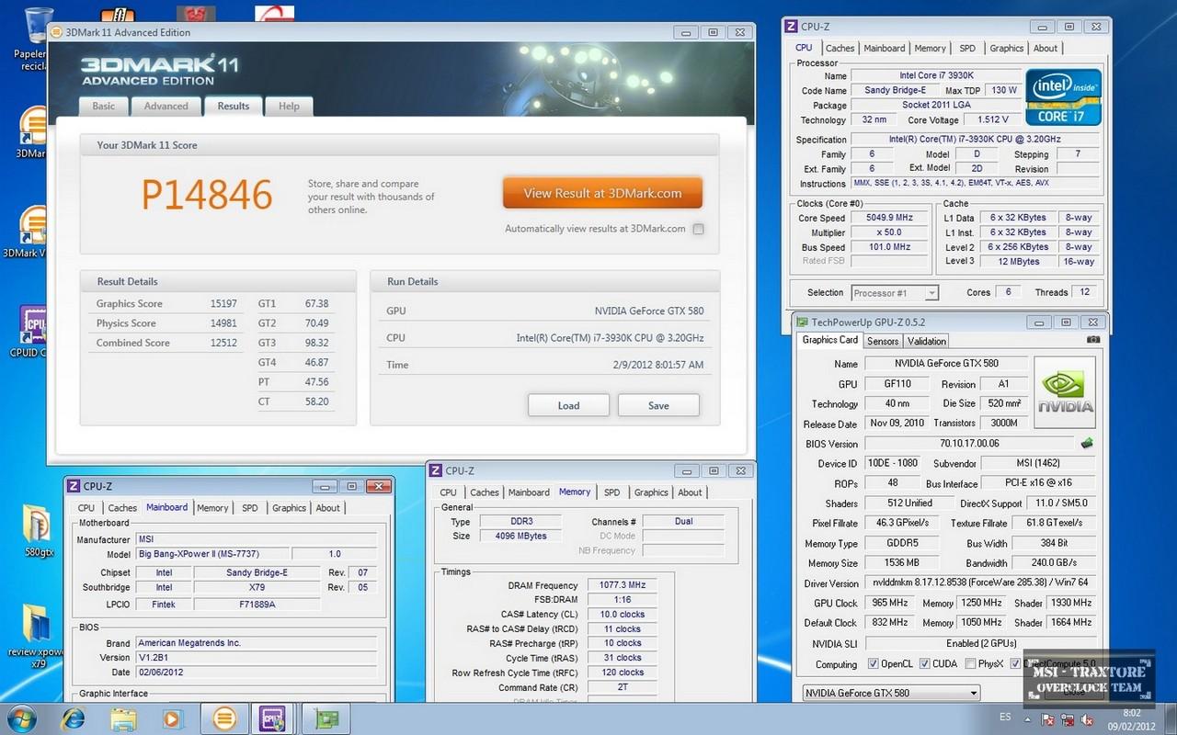Open the GPU-Z graphics card selection dropdown

[x=891, y=693]
